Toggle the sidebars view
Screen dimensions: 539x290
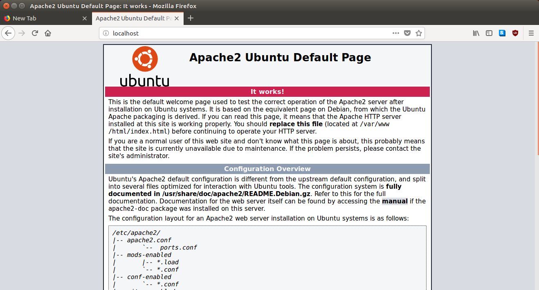489,33
